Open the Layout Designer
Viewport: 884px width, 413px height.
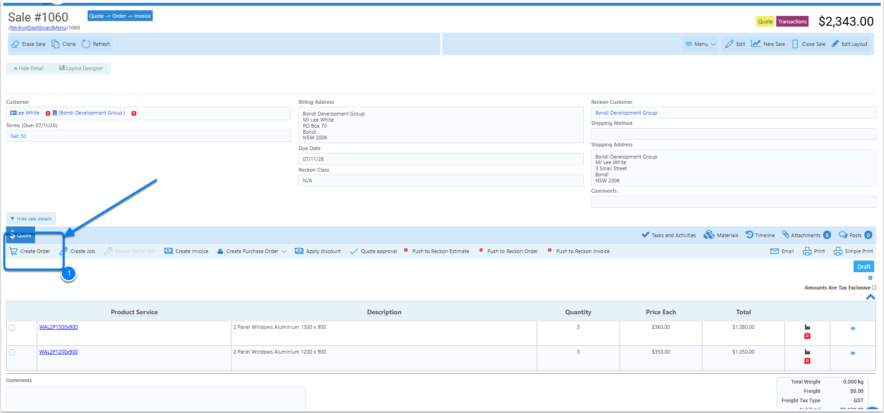coord(81,68)
